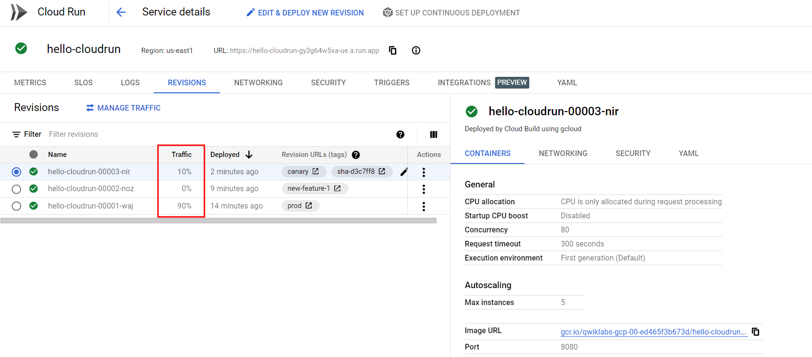Open actions menu for hello-cloudrun-00001-waj

[424, 206]
